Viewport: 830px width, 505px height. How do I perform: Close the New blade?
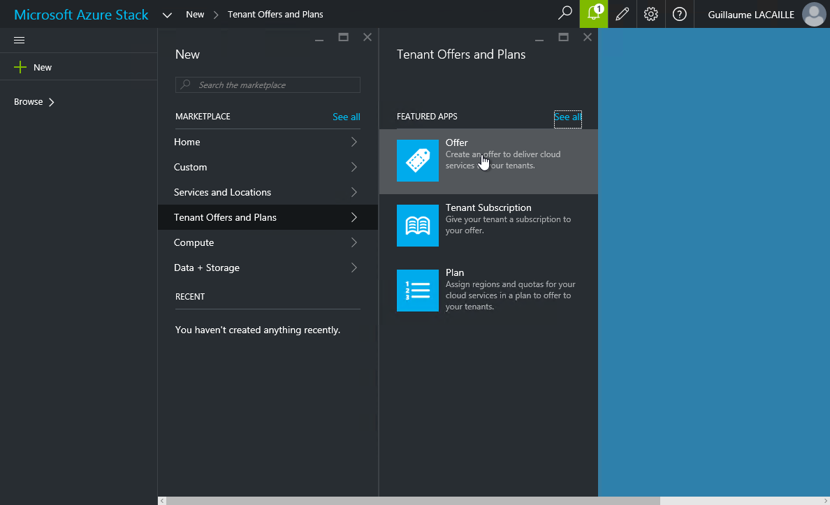[x=367, y=37]
